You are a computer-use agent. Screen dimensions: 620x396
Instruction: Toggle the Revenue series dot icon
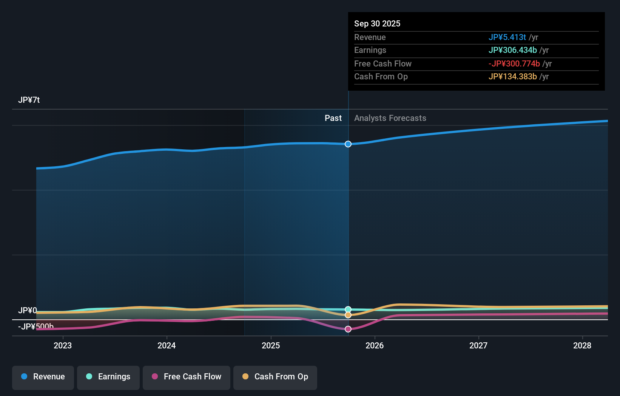[25, 377]
